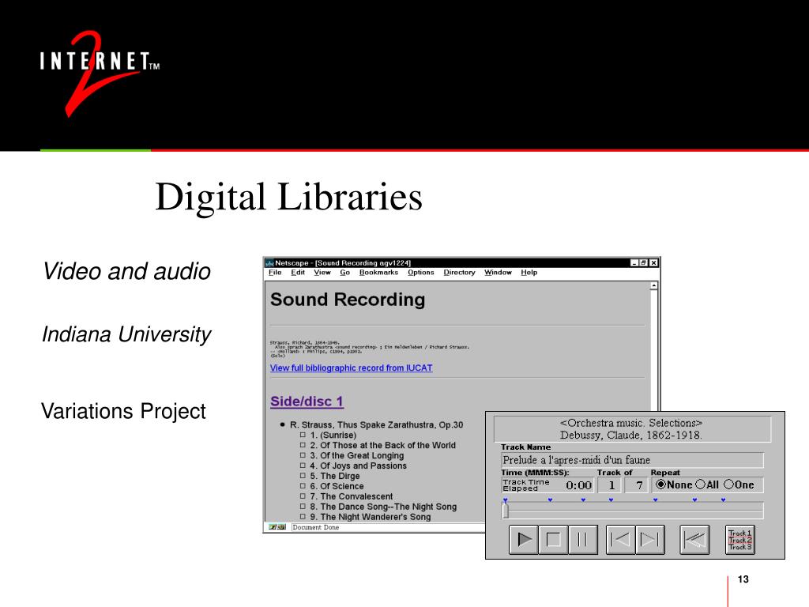Viewport: 809px width, 607px height.
Task: Open the Track 1/2/3 track list icon
Action: pos(739,540)
